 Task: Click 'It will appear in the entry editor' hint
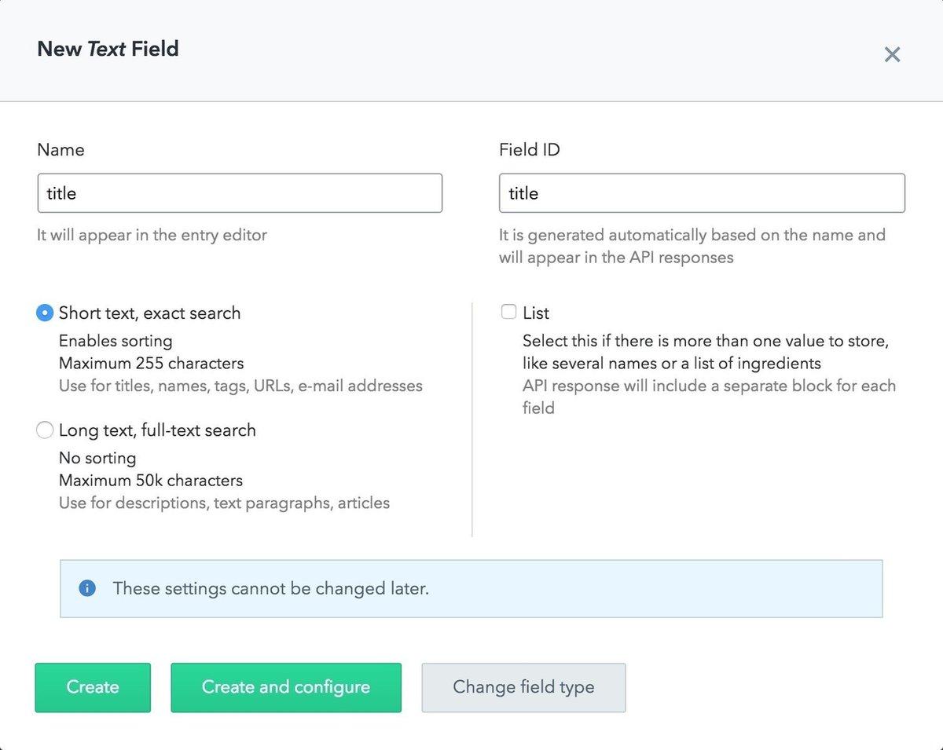coord(152,235)
